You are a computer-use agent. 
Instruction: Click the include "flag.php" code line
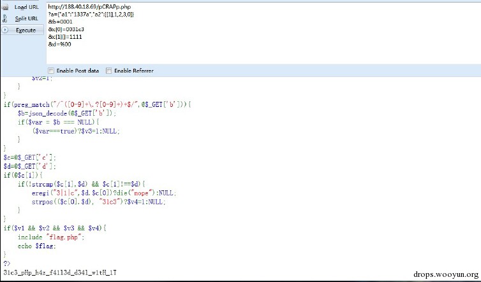(51, 237)
